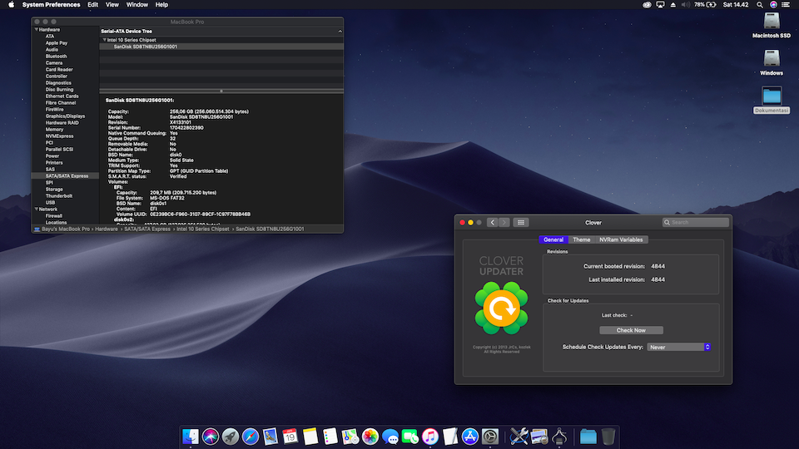The width and height of the screenshot is (799, 449).
Task: Open Finder from the dock
Action: [190, 437]
